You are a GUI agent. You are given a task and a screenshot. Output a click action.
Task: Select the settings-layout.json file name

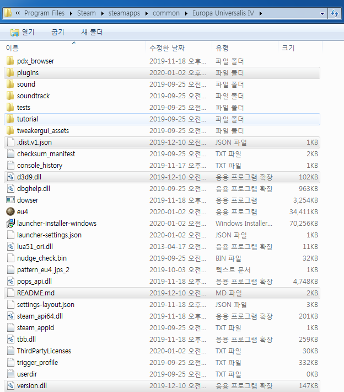pyautogui.click(x=46, y=305)
